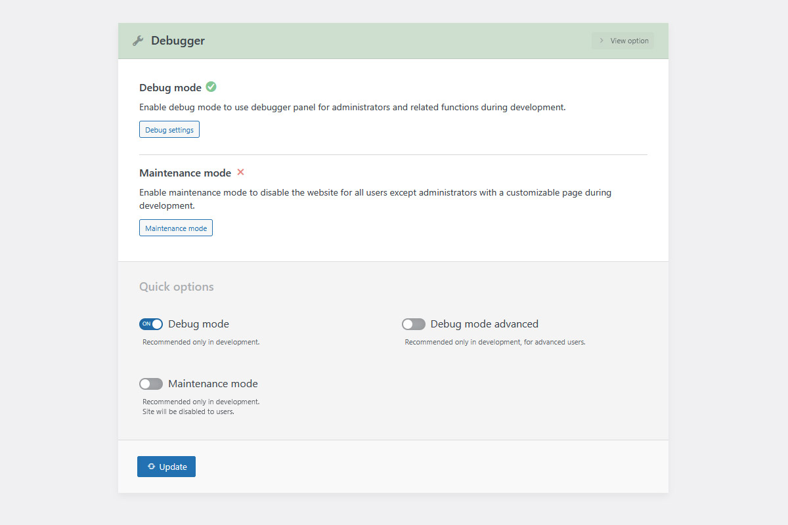Click the Maintenance mode toggle label text

[213, 384]
